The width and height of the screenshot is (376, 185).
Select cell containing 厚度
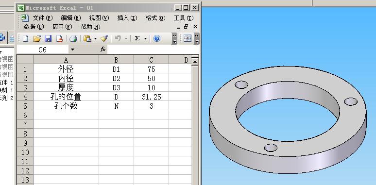tap(66, 87)
